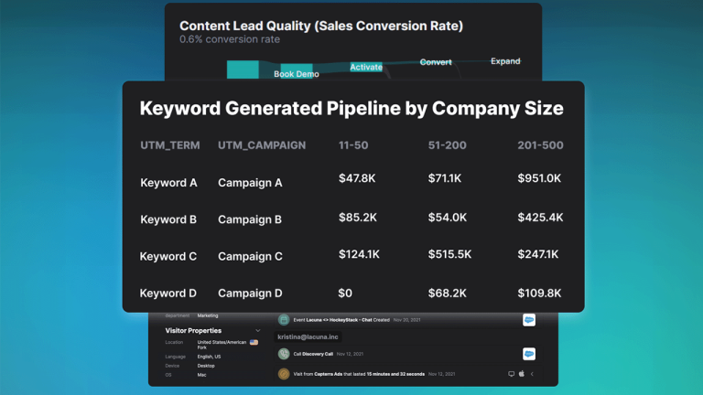Screen dimensions: 703x395
Task: Open the Salesforce icon on the Event row
Action: click(529, 320)
